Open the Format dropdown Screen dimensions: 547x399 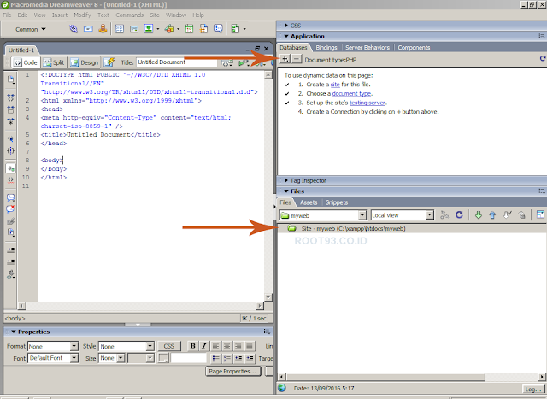[x=74, y=346]
